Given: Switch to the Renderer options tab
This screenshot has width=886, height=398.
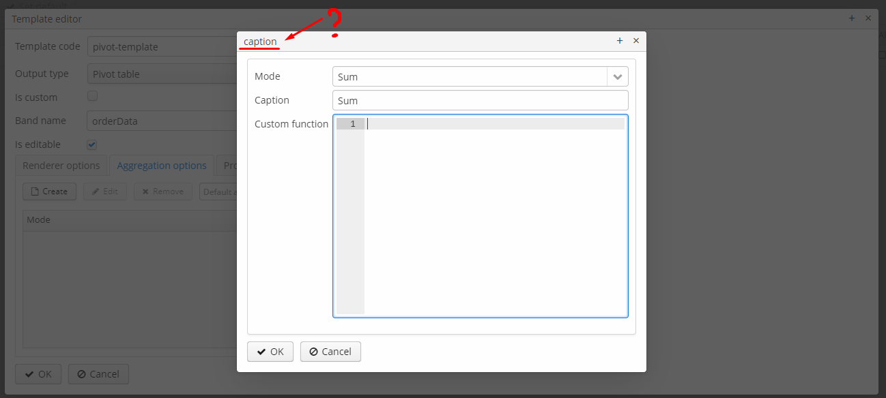Looking at the screenshot, I should pos(61,165).
